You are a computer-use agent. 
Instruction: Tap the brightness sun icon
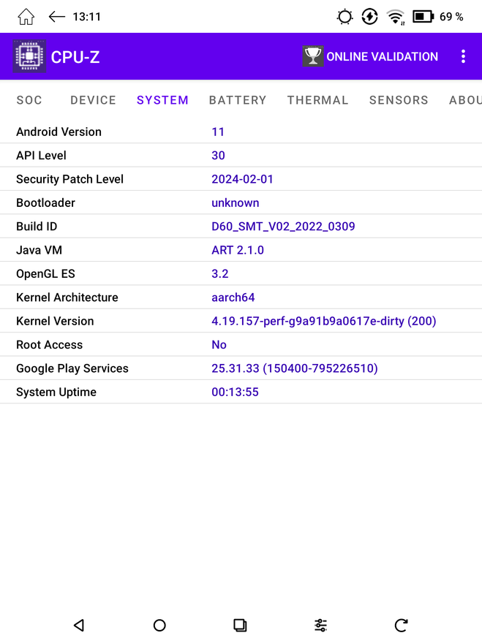point(344,17)
